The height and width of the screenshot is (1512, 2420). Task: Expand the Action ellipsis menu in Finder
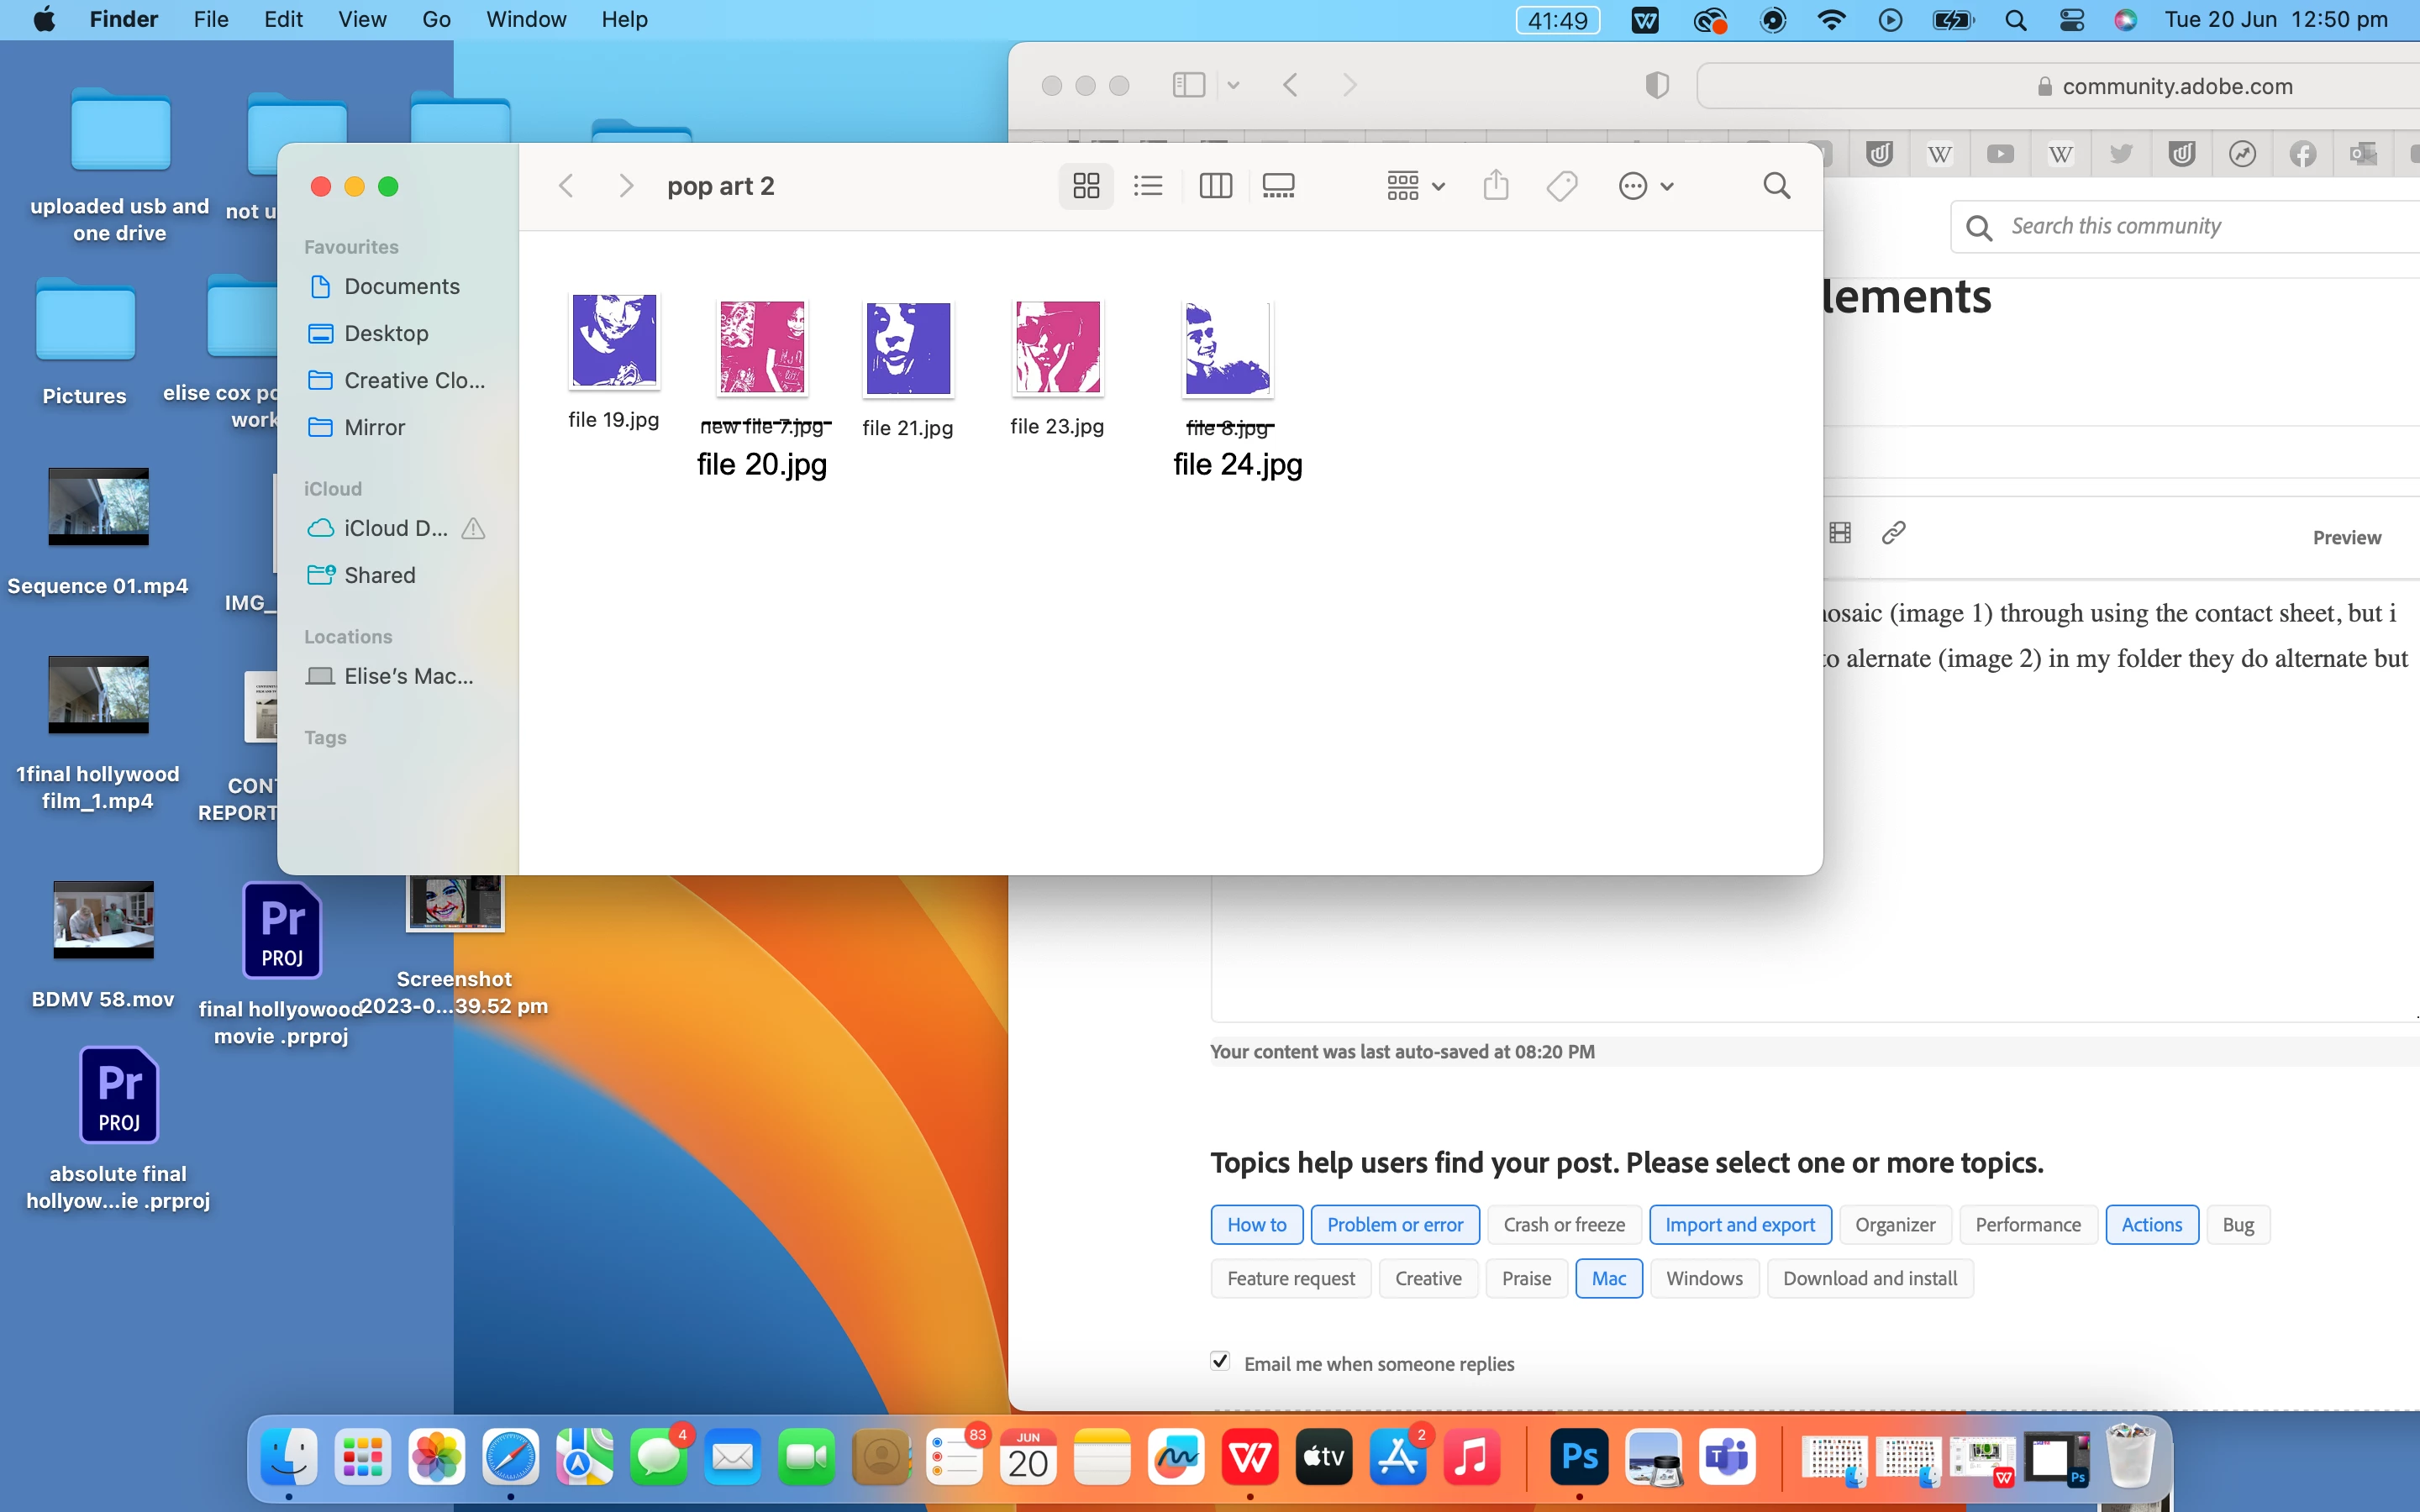(x=1645, y=186)
